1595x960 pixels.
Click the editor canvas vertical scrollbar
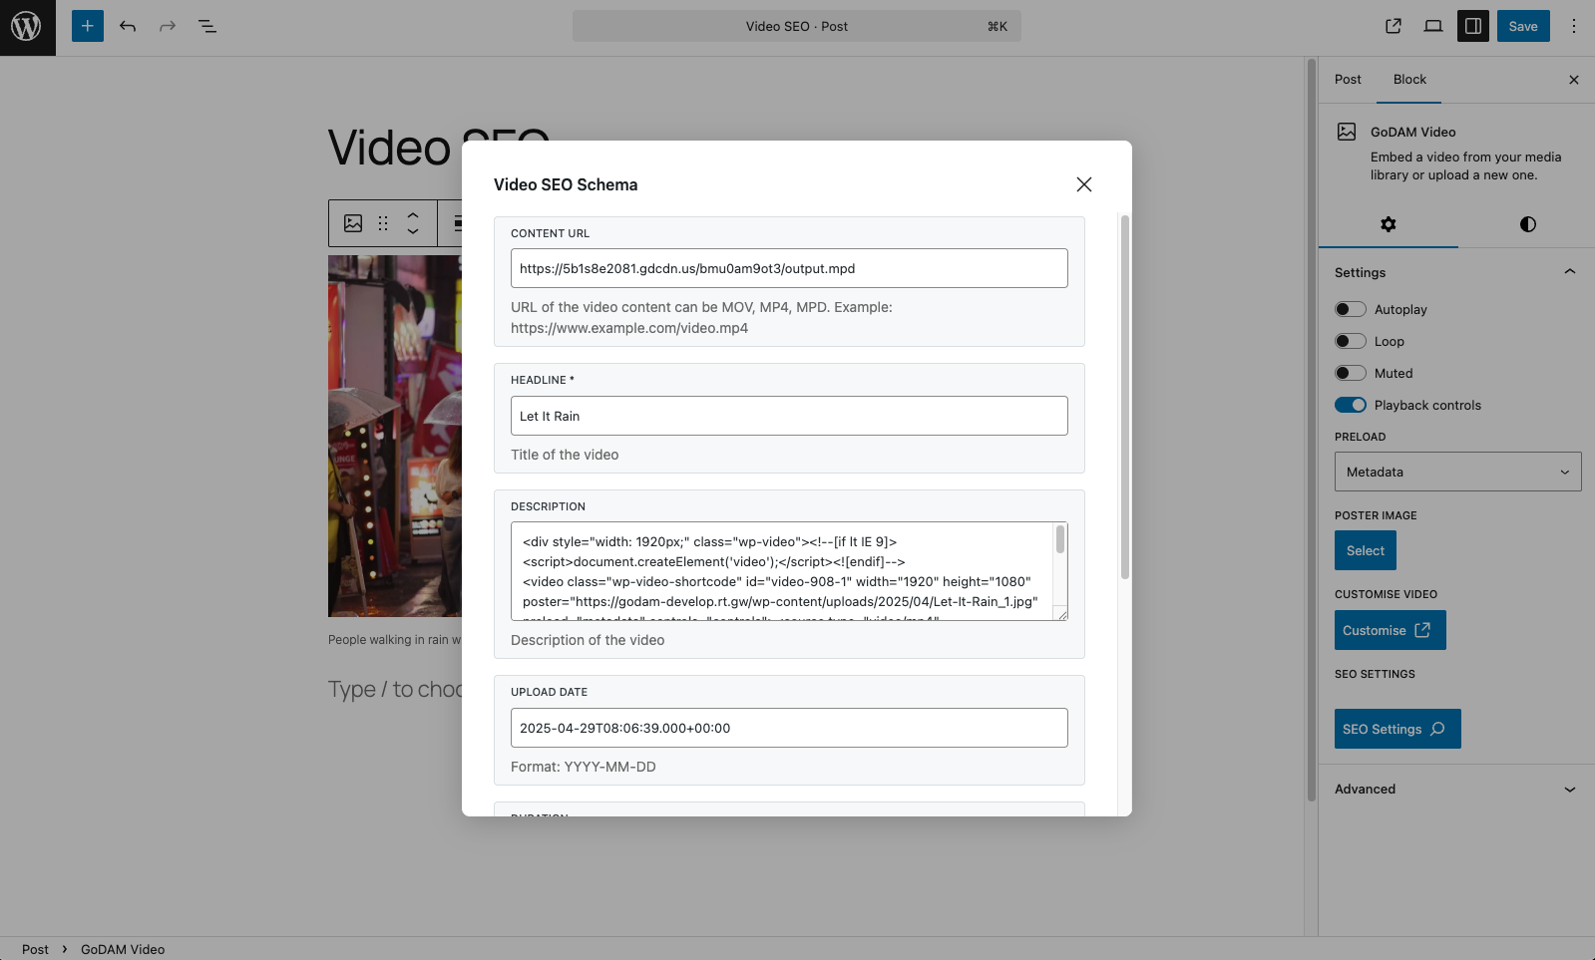click(1312, 430)
